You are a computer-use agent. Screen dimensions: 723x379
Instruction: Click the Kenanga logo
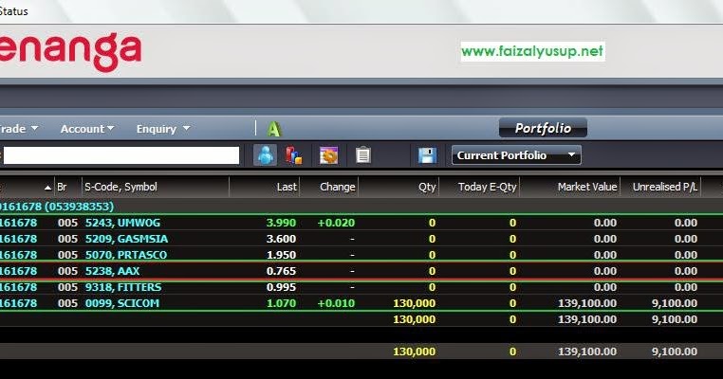coord(70,51)
